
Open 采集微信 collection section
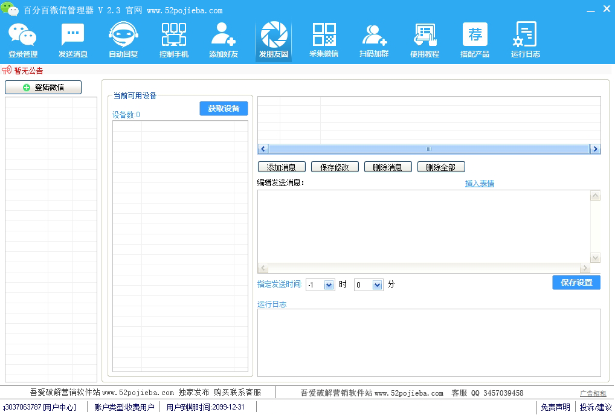pyautogui.click(x=324, y=40)
